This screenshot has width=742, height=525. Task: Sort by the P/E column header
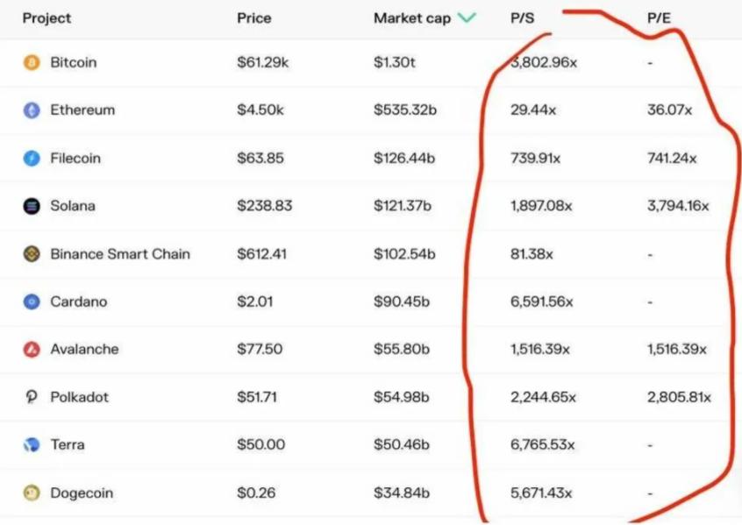pos(660,18)
